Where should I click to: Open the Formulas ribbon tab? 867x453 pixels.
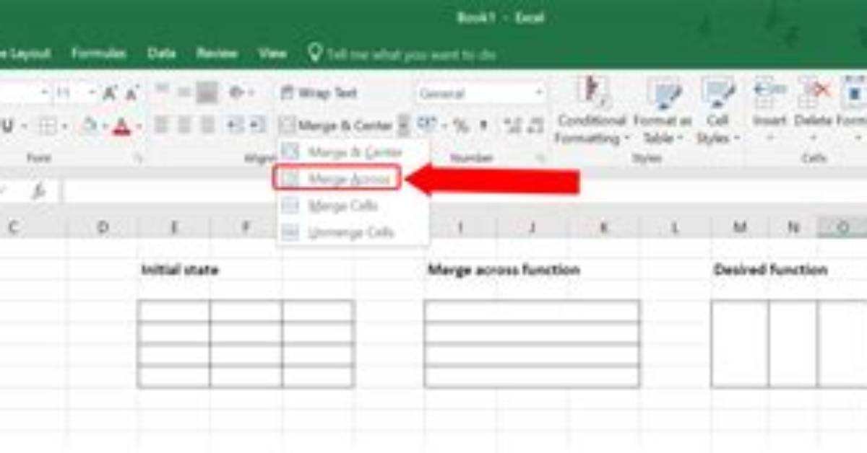coord(99,53)
